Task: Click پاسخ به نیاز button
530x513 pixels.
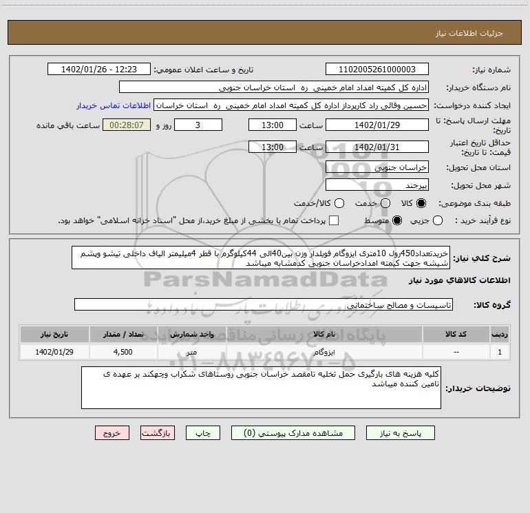Action: (x=401, y=433)
